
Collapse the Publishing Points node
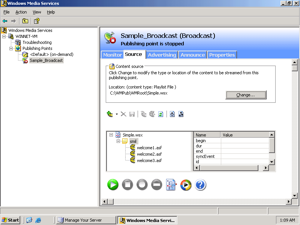click(x=11, y=48)
